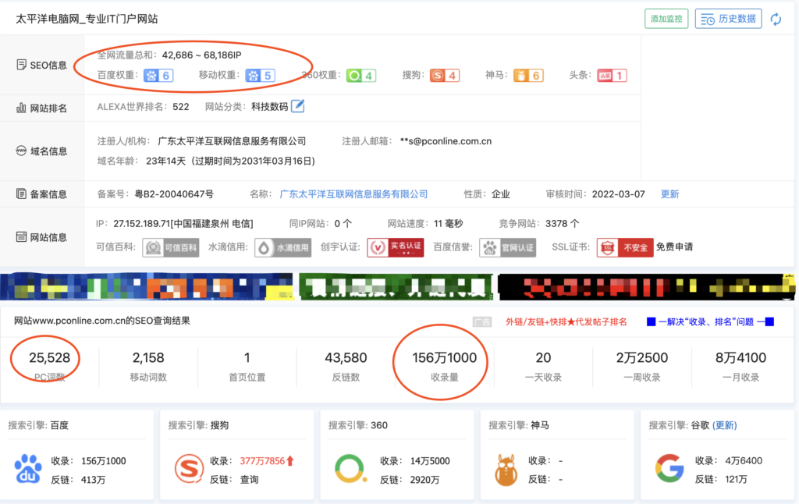Click the Toutiao weight 1 badge
Viewport: 799px width, 504px height.
[x=612, y=76]
